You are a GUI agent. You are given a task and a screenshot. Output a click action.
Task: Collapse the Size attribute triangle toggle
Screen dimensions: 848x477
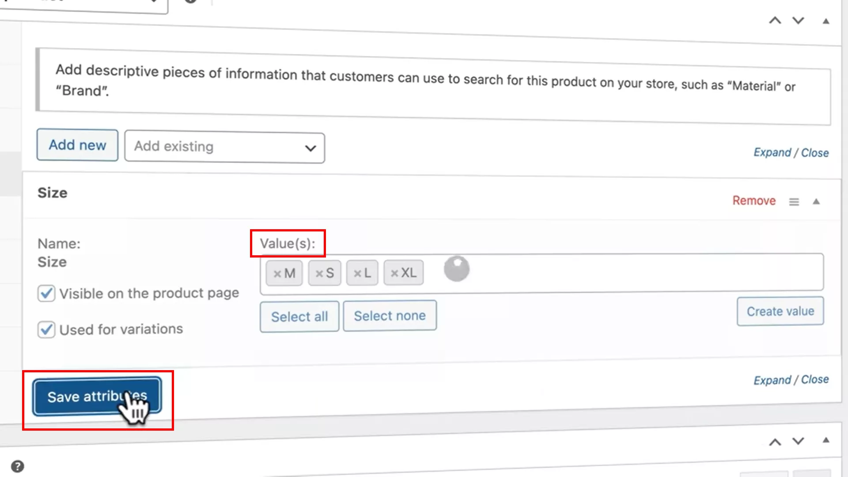click(x=816, y=201)
